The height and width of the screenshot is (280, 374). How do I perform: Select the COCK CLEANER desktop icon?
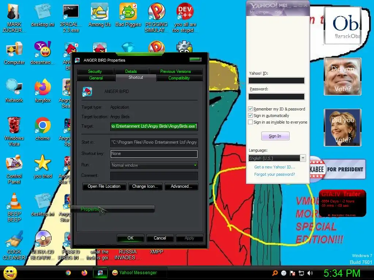[14, 245]
